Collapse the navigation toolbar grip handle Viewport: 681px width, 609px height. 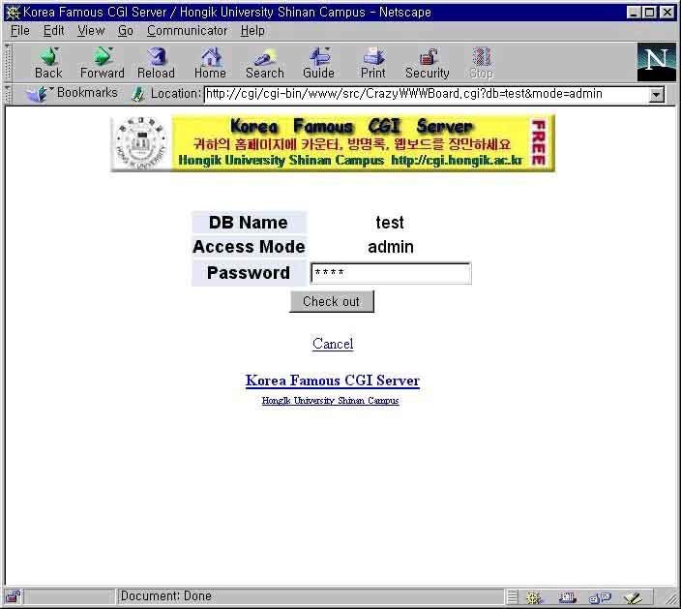coord(8,63)
